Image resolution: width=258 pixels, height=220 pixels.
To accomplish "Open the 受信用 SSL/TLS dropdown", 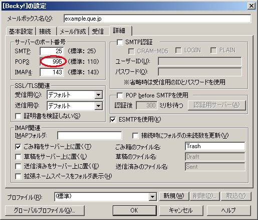I will (x=99, y=95).
